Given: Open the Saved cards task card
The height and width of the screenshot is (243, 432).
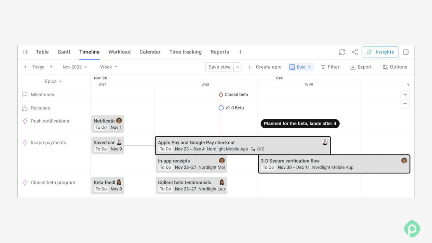Looking at the screenshot, I should [108, 145].
